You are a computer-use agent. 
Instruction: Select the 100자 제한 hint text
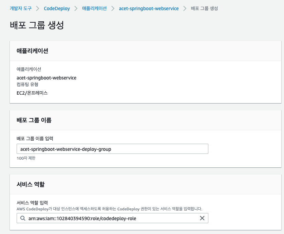click(26, 158)
